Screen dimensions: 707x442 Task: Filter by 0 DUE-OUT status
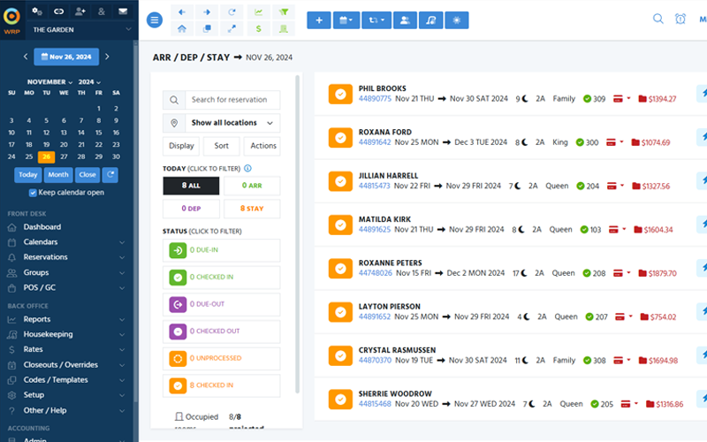tap(222, 304)
